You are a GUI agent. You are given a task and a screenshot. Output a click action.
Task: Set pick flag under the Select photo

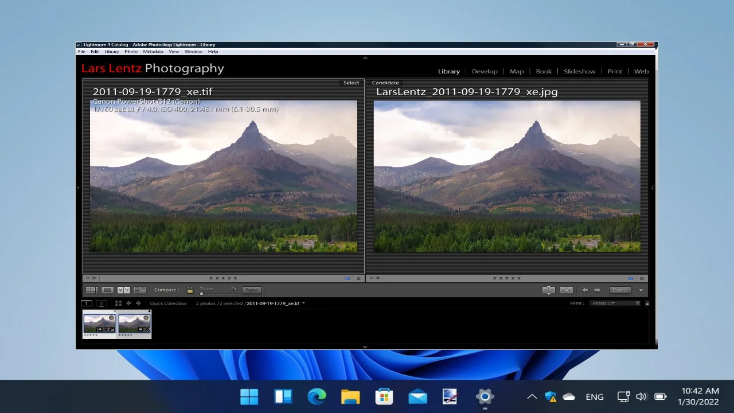(88, 278)
